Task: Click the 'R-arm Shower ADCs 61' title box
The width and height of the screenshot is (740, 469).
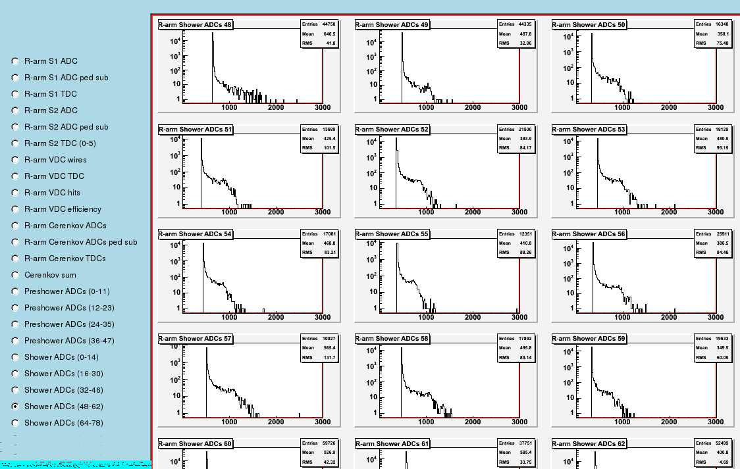Action: (392, 443)
